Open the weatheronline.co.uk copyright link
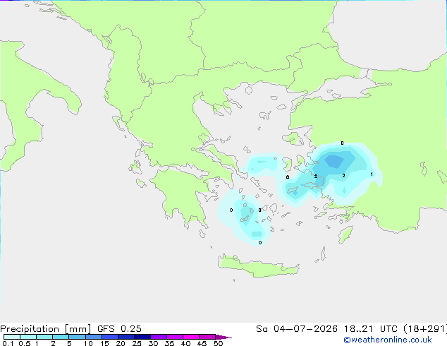 (388, 340)
